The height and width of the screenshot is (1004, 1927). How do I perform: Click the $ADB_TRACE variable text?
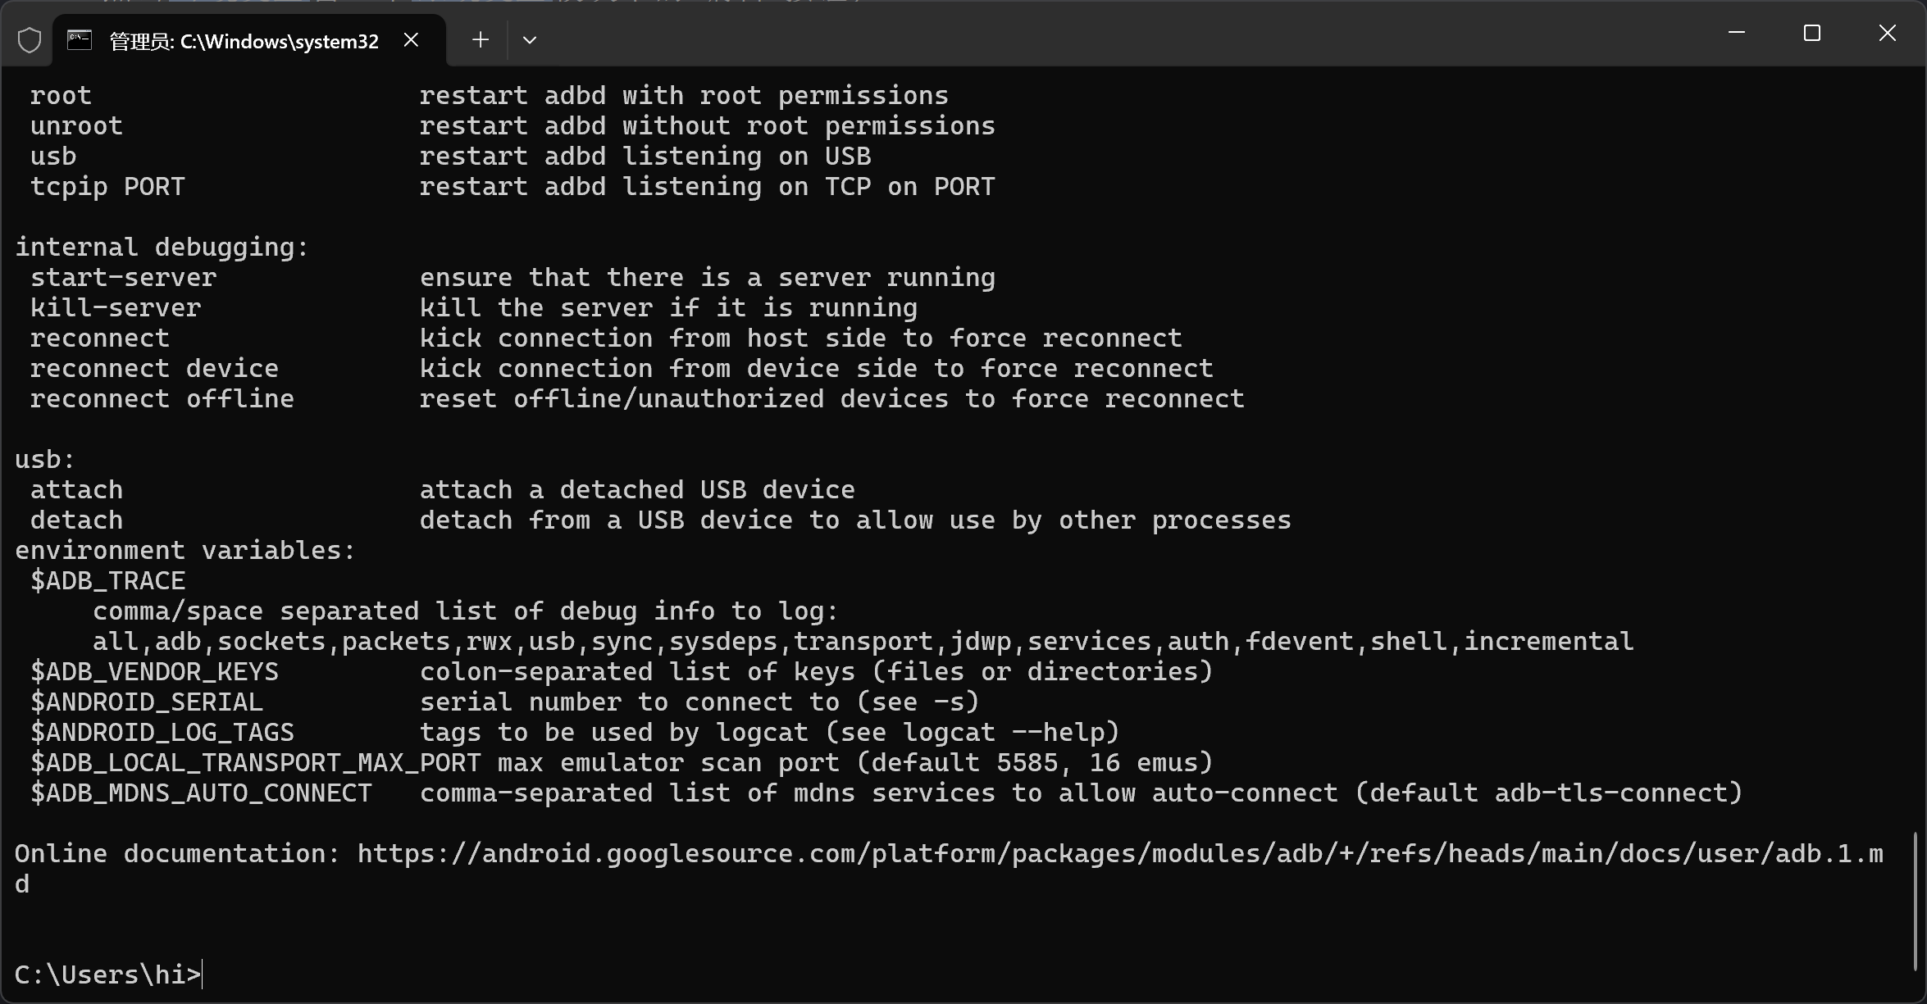point(108,580)
